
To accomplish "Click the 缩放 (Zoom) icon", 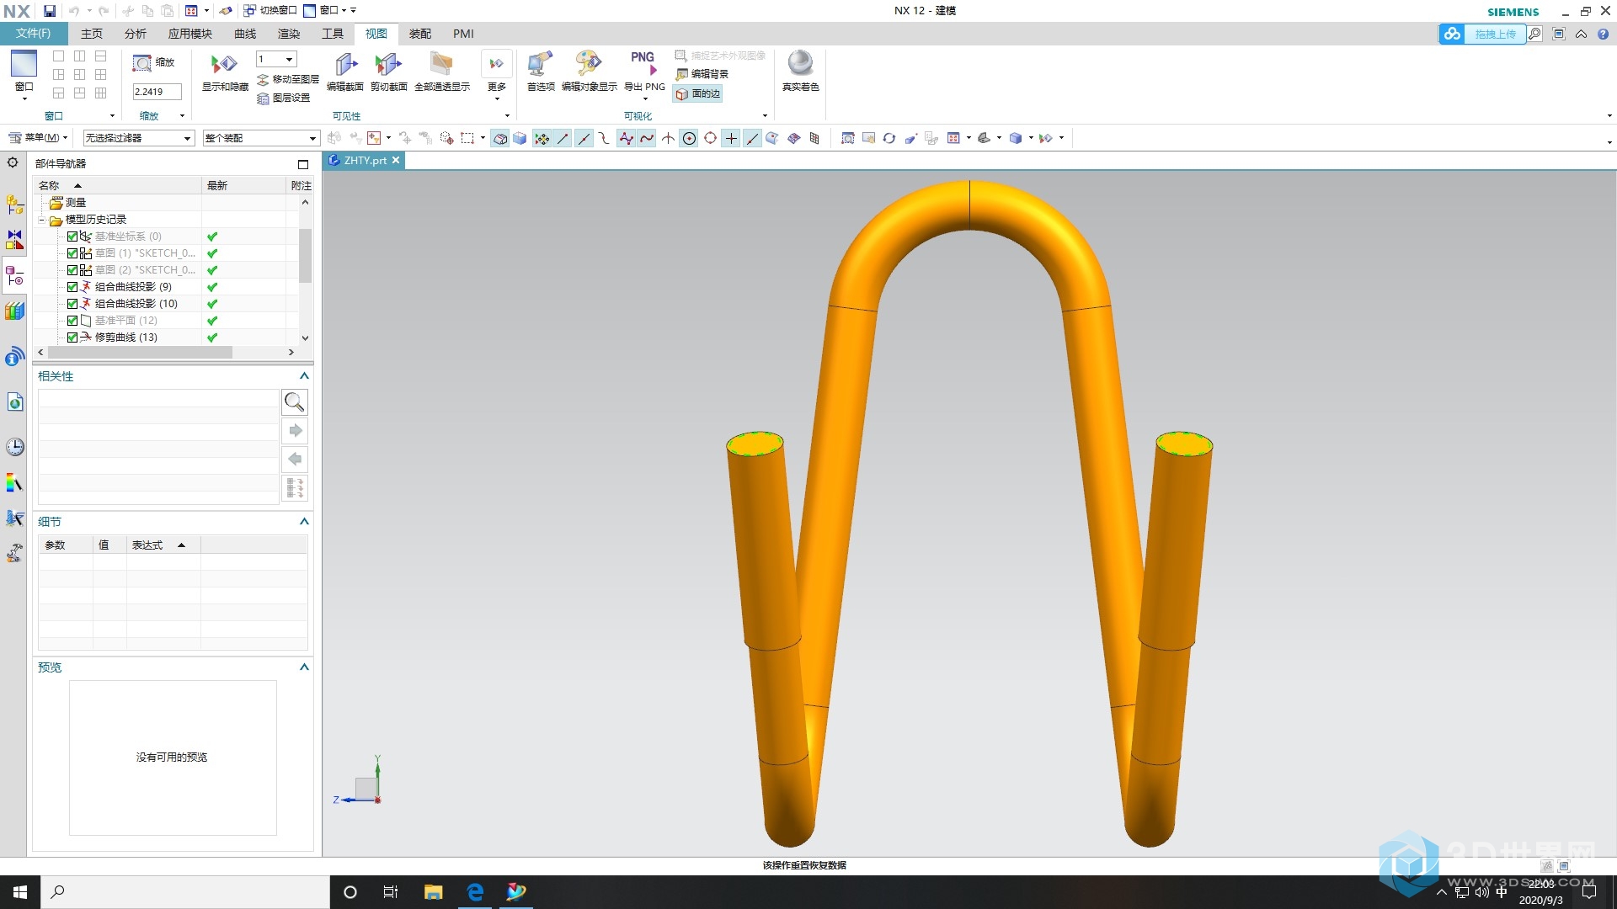I will 142,63.
